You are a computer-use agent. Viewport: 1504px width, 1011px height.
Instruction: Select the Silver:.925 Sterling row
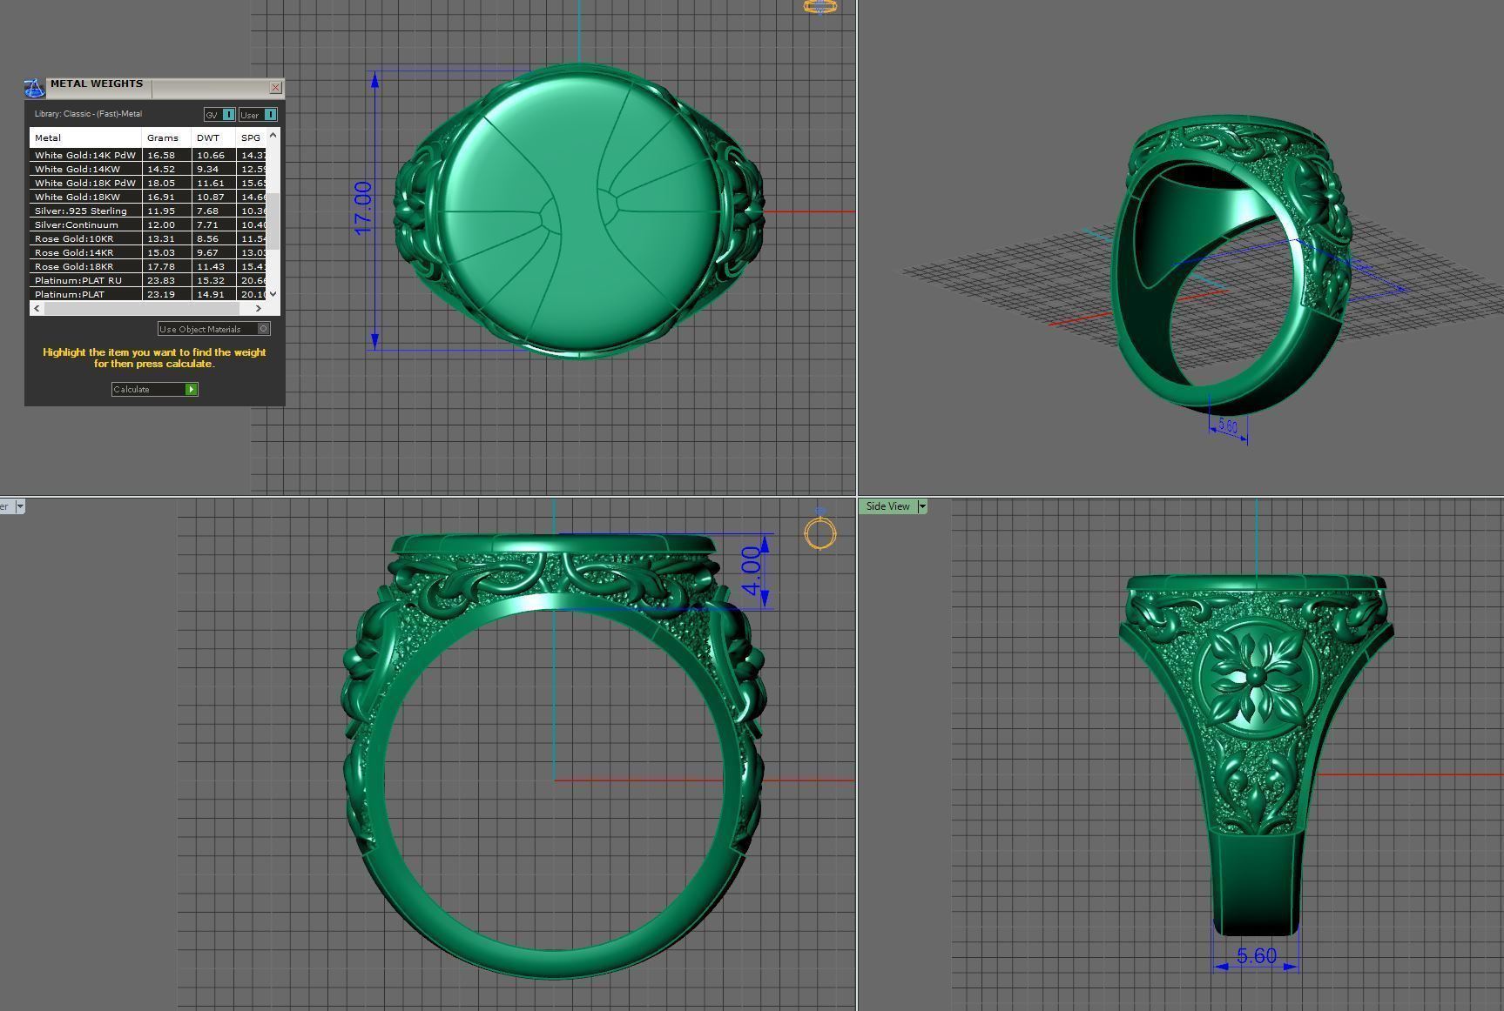(x=148, y=211)
